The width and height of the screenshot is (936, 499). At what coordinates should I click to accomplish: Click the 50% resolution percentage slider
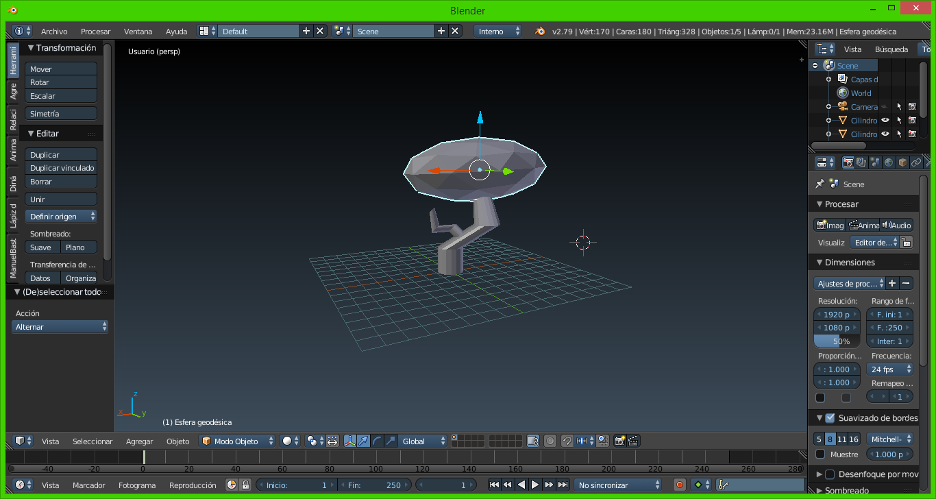836,341
